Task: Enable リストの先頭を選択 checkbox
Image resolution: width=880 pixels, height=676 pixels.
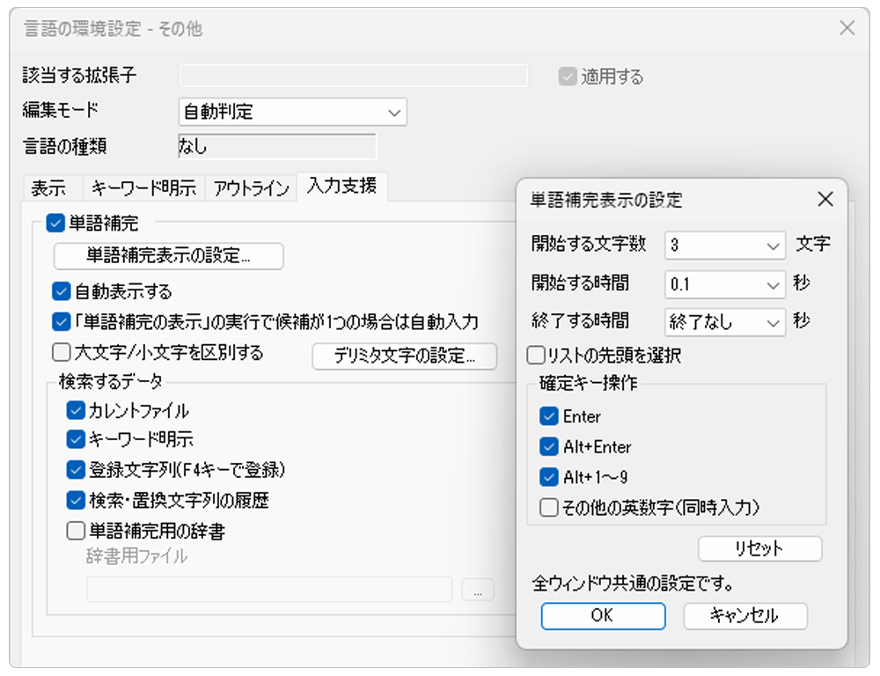Action: tap(536, 356)
